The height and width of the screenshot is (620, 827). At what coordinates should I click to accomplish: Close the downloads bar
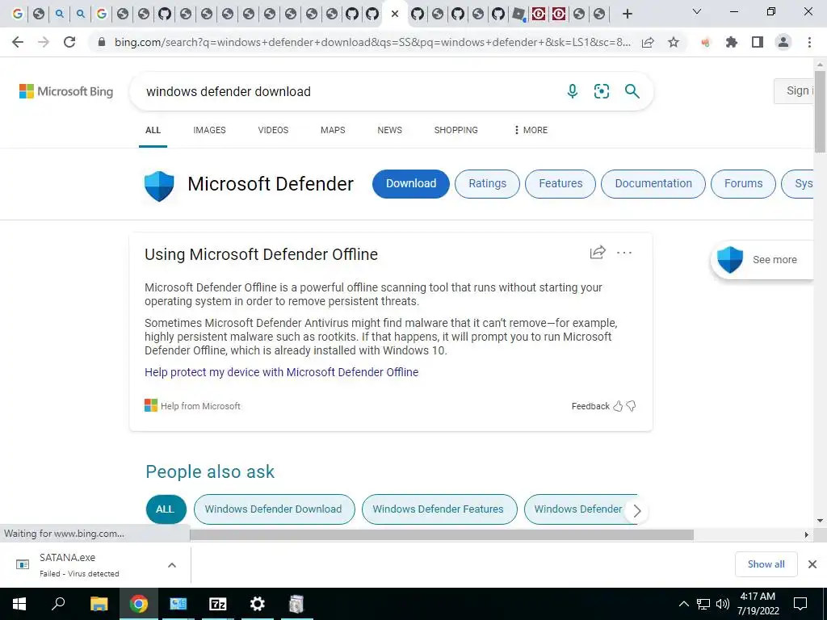point(812,564)
